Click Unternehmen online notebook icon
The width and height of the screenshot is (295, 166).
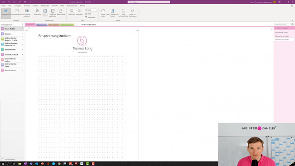2,60
